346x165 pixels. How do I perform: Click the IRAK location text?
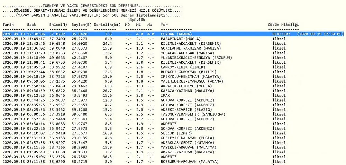coord(165,95)
